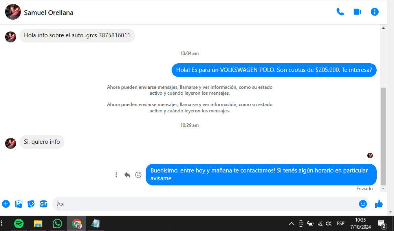Show hidden system tray icons
Viewport: 394px width, 231px height.
click(x=291, y=224)
